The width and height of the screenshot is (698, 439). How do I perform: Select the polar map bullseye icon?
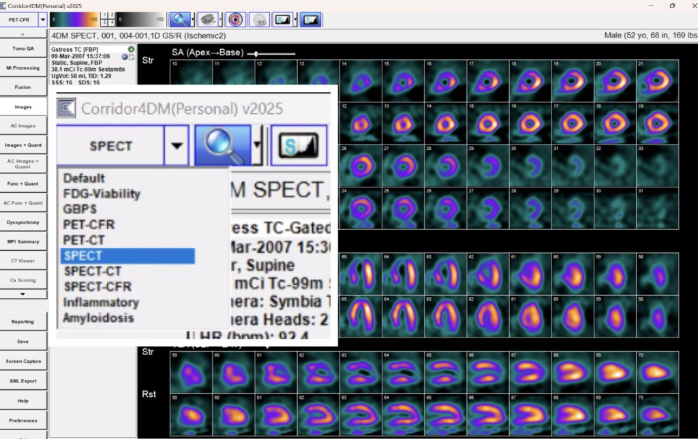[236, 19]
